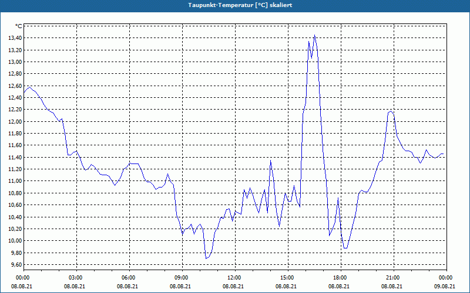The height and width of the screenshot is (293, 470).
Task: Click the 9,80 y-axis value
Action: click(x=16, y=253)
